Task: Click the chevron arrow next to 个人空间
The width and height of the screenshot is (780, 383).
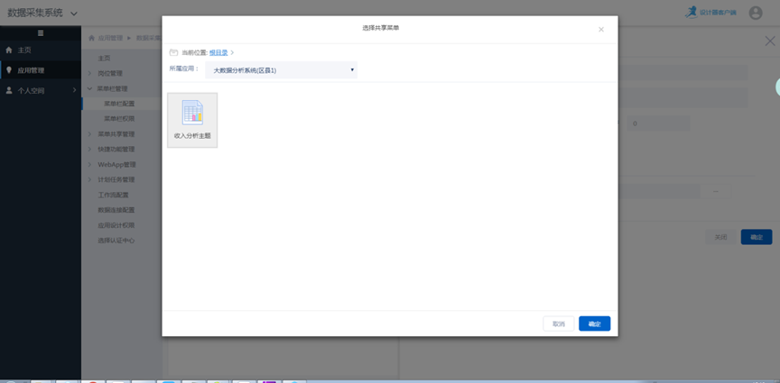Action: coord(75,90)
